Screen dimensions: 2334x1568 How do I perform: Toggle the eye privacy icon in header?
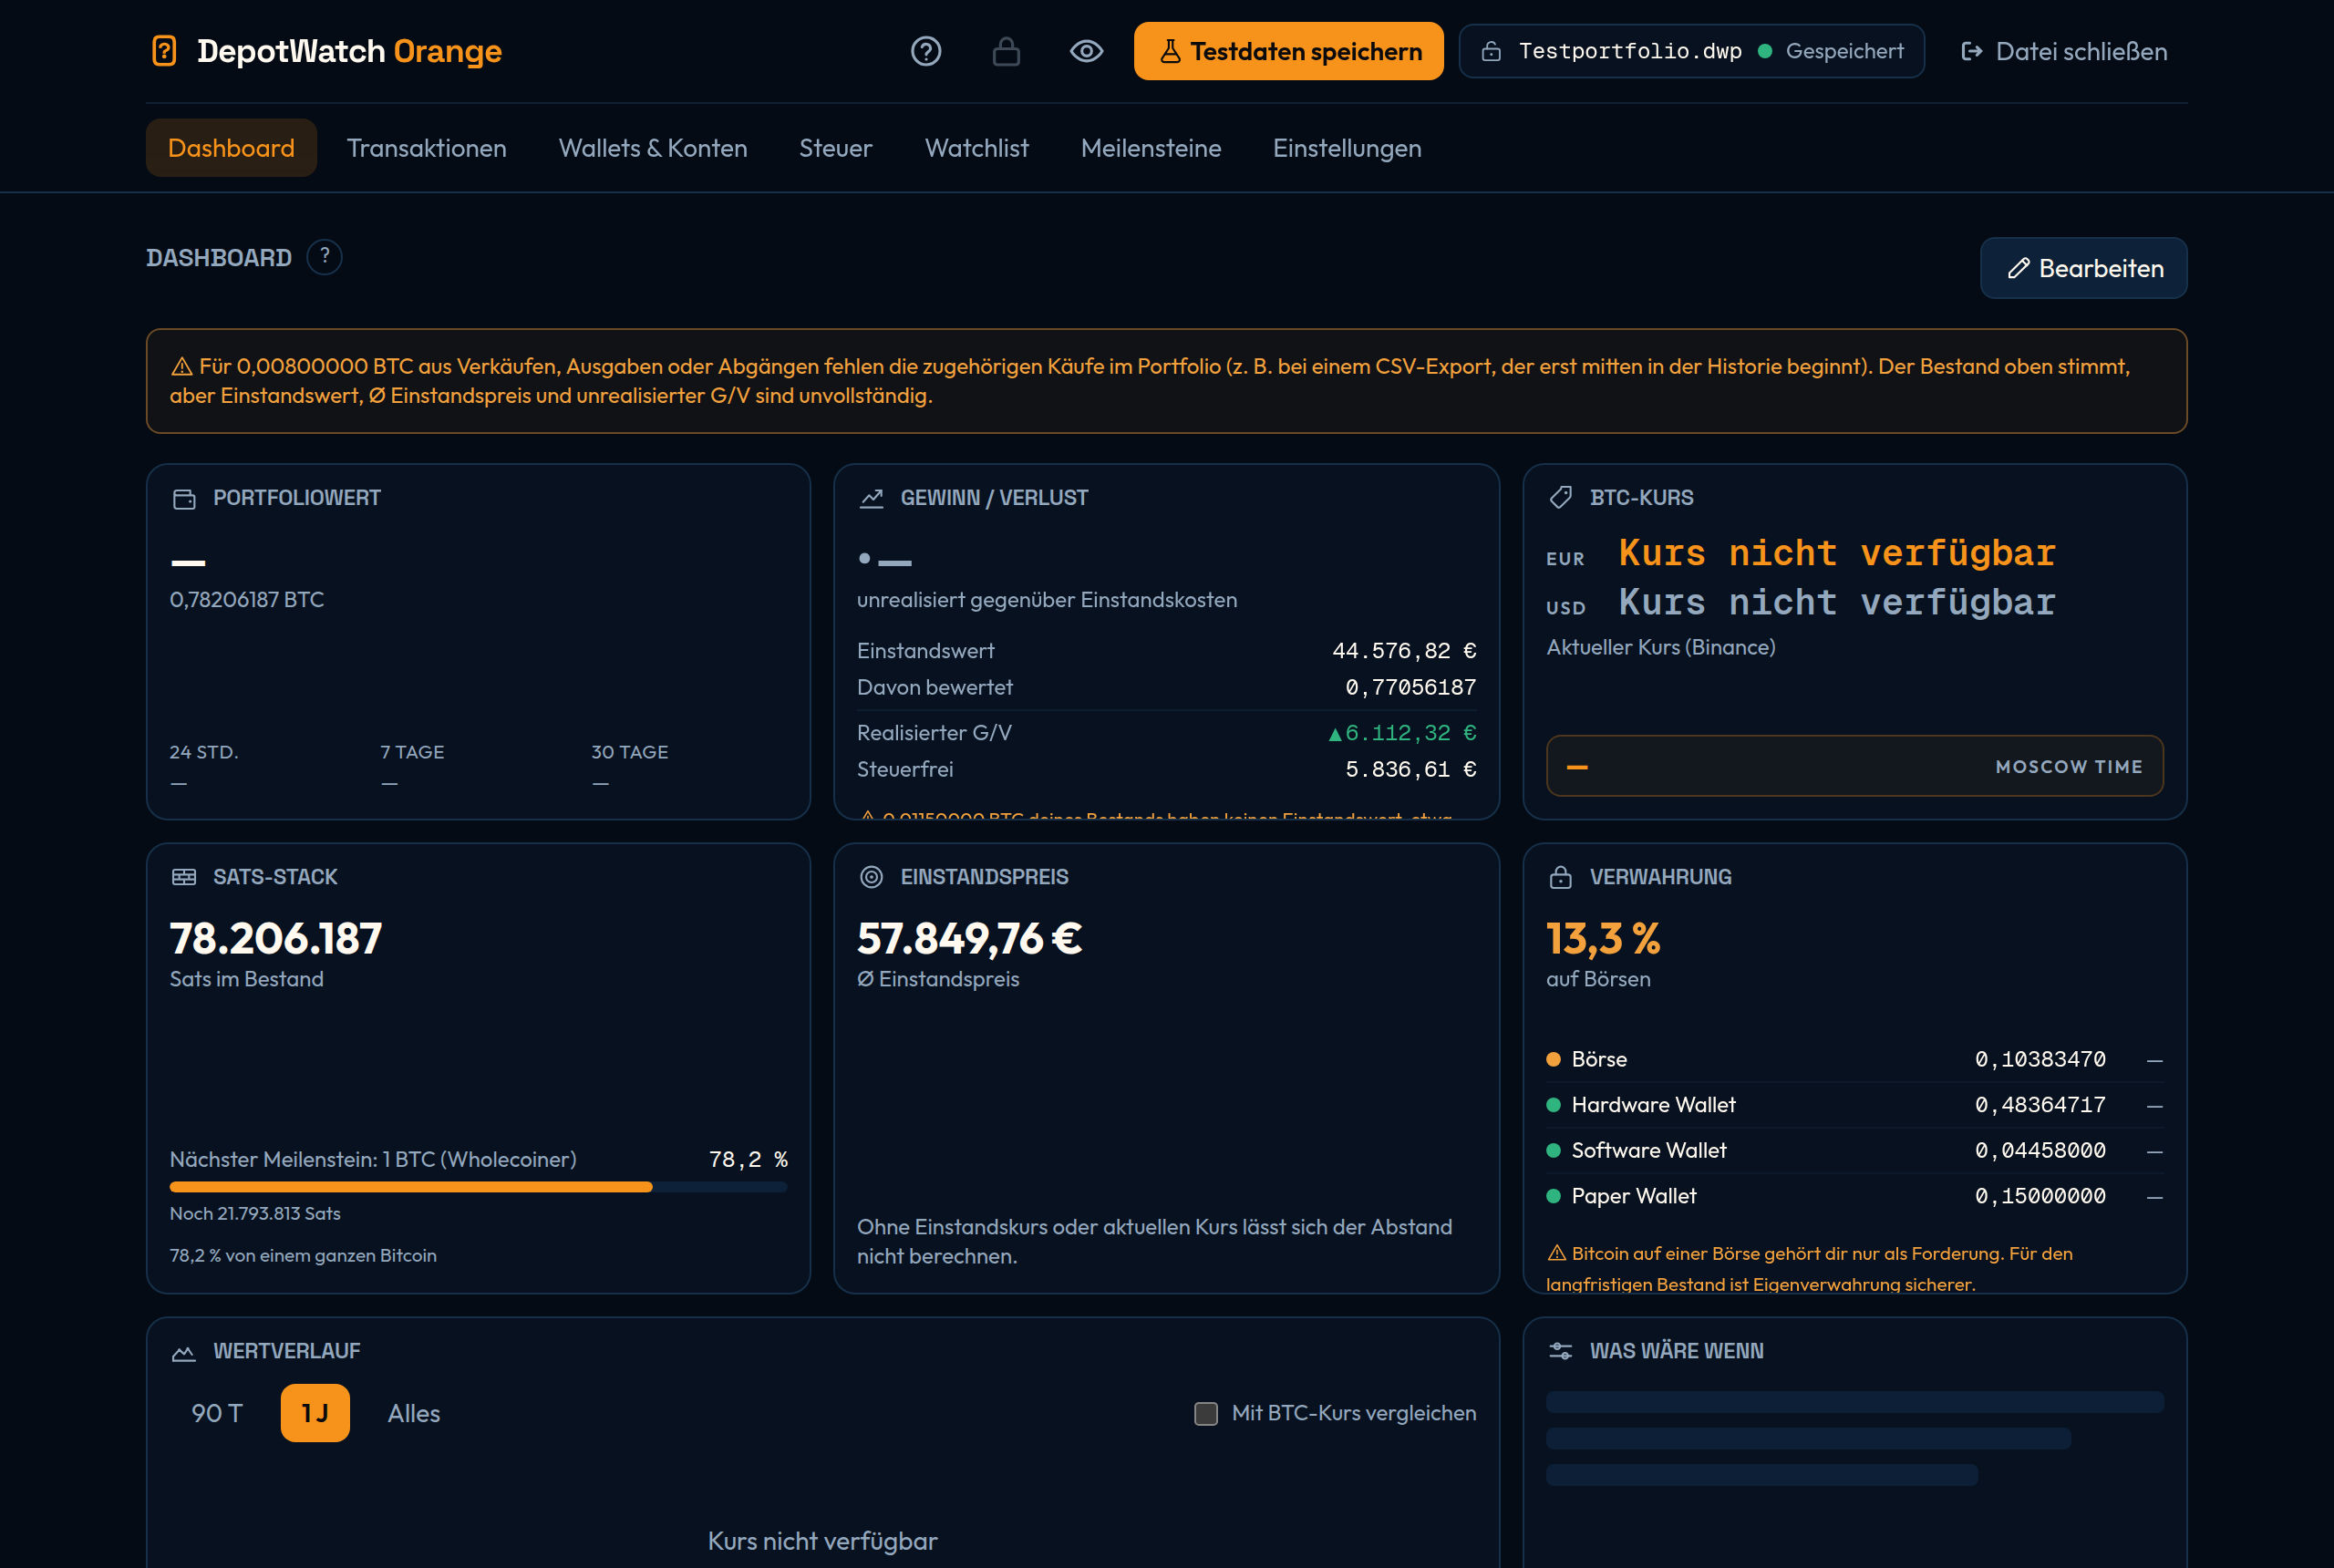(1086, 51)
